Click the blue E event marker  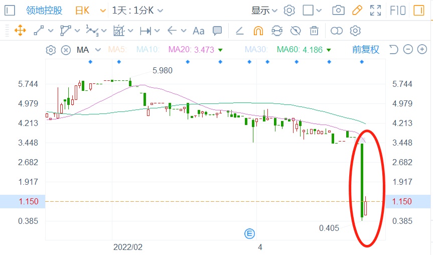[249, 233]
